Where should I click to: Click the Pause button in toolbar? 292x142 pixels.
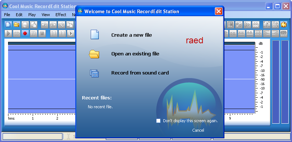33,33
